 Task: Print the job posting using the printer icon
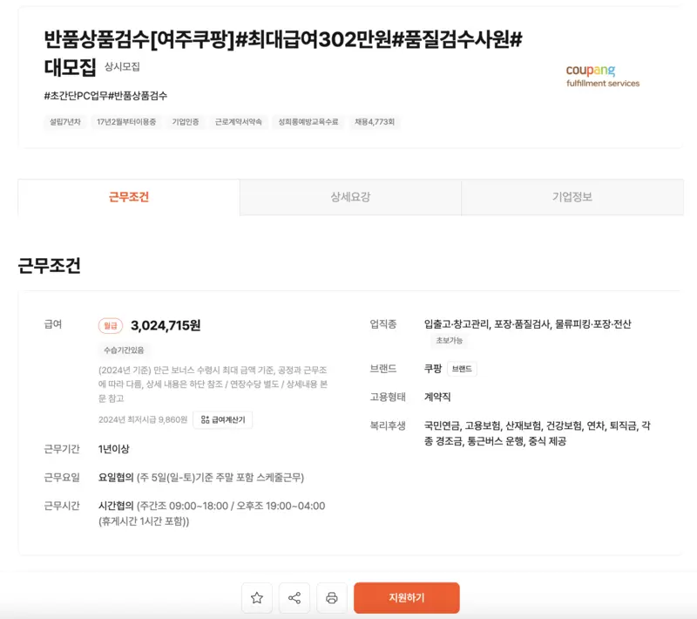332,597
